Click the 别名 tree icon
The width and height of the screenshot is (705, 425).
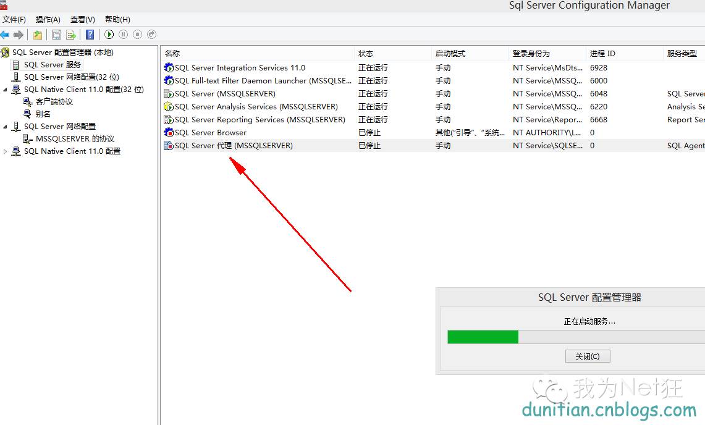click(x=28, y=114)
